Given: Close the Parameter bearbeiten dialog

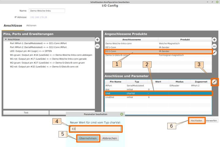Looking at the screenshot, I should coord(122,115).
